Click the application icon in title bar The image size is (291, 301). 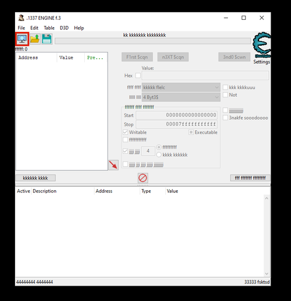click(21, 18)
